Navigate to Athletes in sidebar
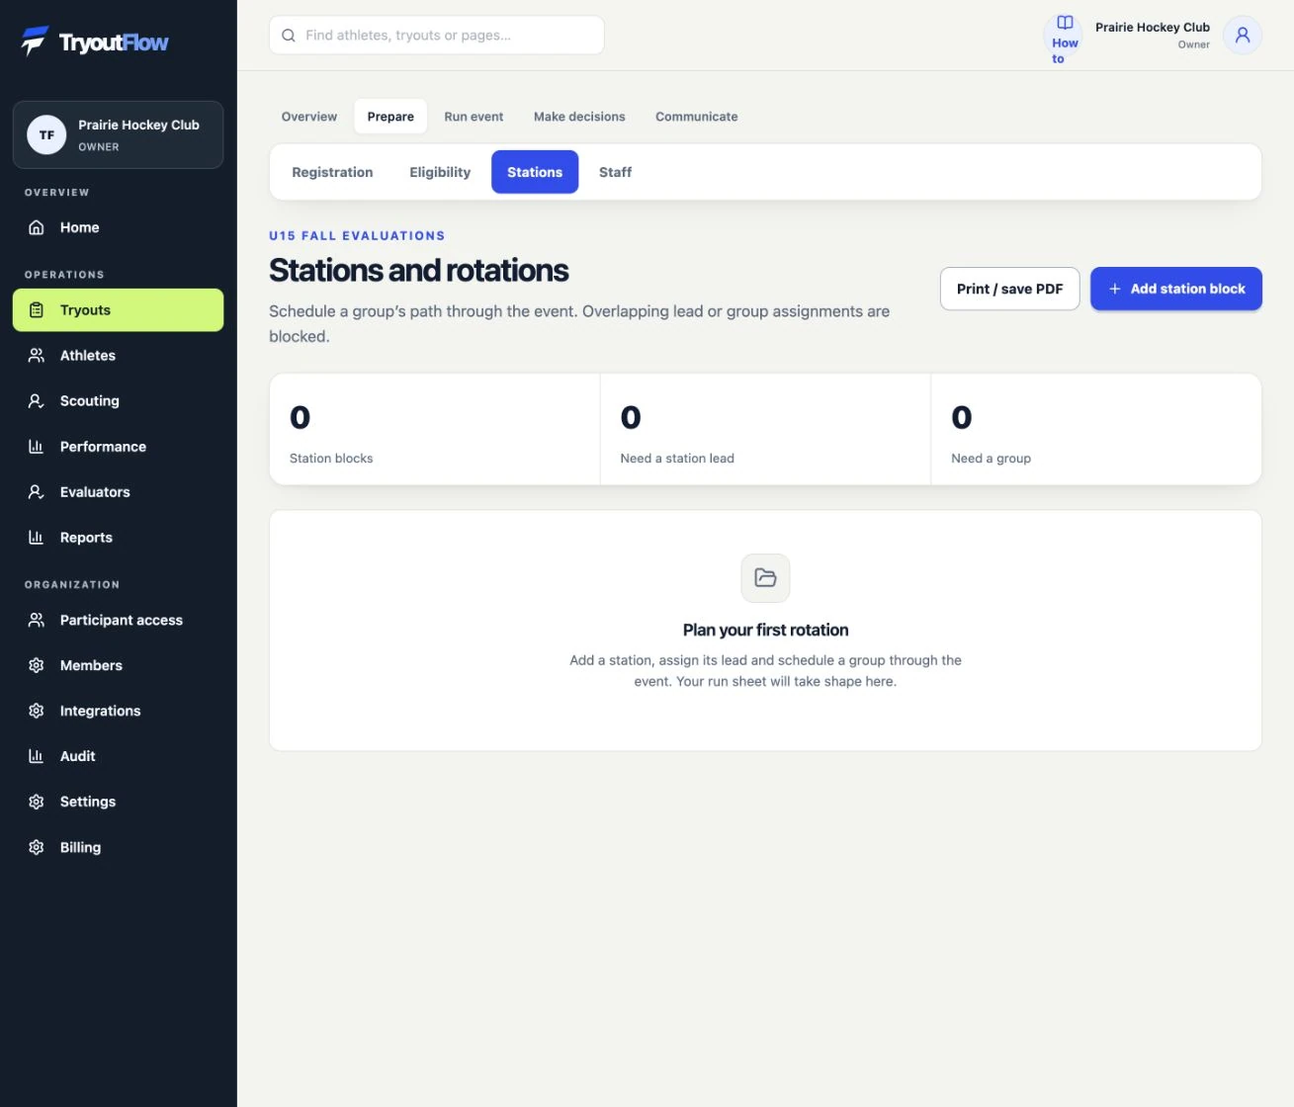 pyautogui.click(x=118, y=356)
